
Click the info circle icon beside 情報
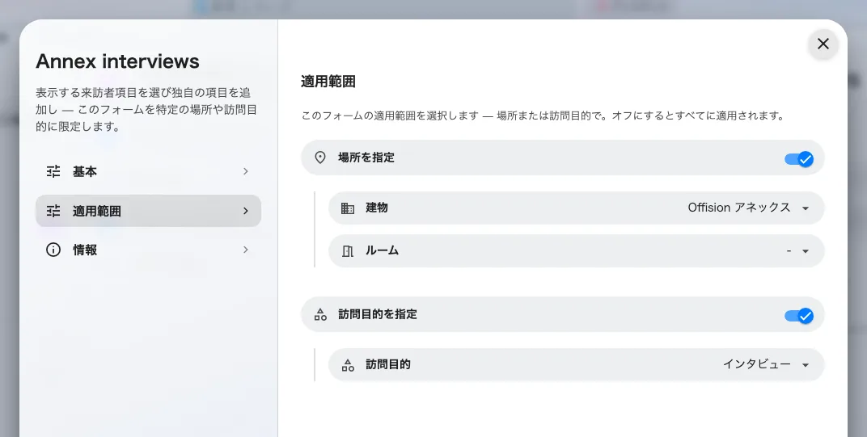53,250
